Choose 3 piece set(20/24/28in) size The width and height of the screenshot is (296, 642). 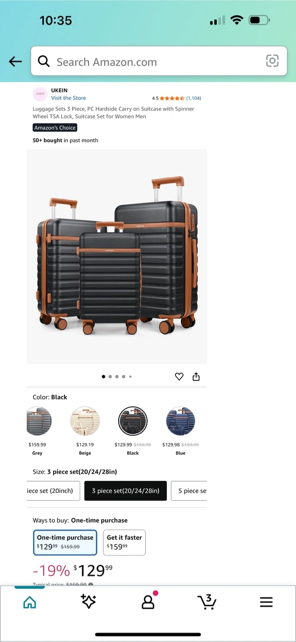(x=126, y=490)
